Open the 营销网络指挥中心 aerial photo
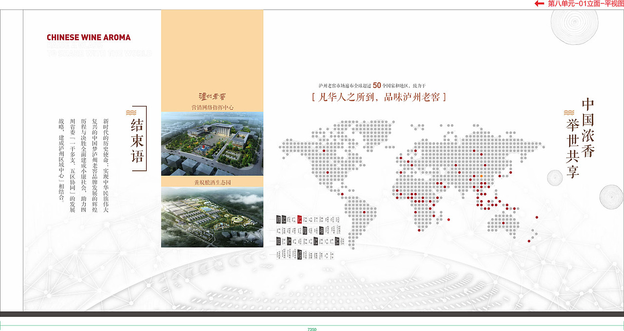This screenshot has height=331, width=624. (x=212, y=144)
